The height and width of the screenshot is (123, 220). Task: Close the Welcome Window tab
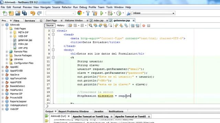(x=87, y=20)
